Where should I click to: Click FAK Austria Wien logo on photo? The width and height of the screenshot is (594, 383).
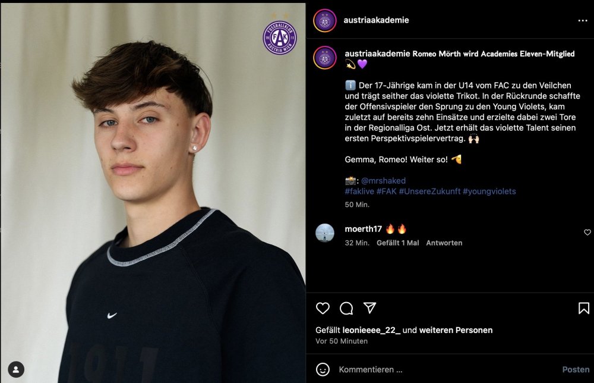[280, 37]
